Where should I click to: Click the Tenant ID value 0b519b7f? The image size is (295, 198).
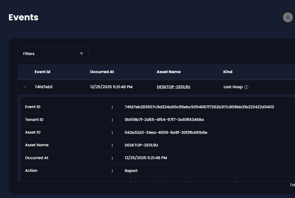click(164, 120)
